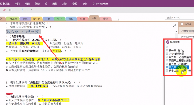Image resolution: width=194 pixels, height=105 pixels.
Task: Open the 对象 ribbon tab
Action: pos(65,4)
